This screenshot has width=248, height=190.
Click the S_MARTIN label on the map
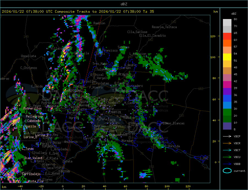[114, 112]
